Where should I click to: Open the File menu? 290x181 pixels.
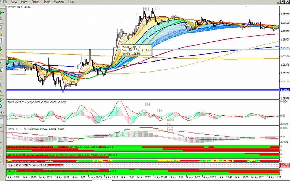[5, 2]
